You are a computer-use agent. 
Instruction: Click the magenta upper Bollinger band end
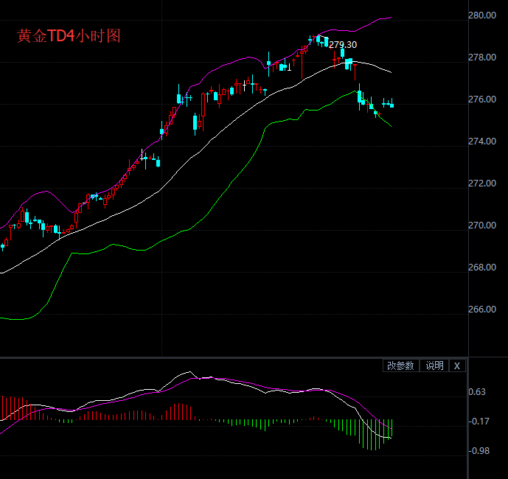click(389, 18)
